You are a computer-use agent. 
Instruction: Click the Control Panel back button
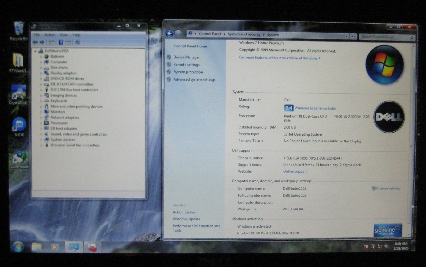point(169,33)
